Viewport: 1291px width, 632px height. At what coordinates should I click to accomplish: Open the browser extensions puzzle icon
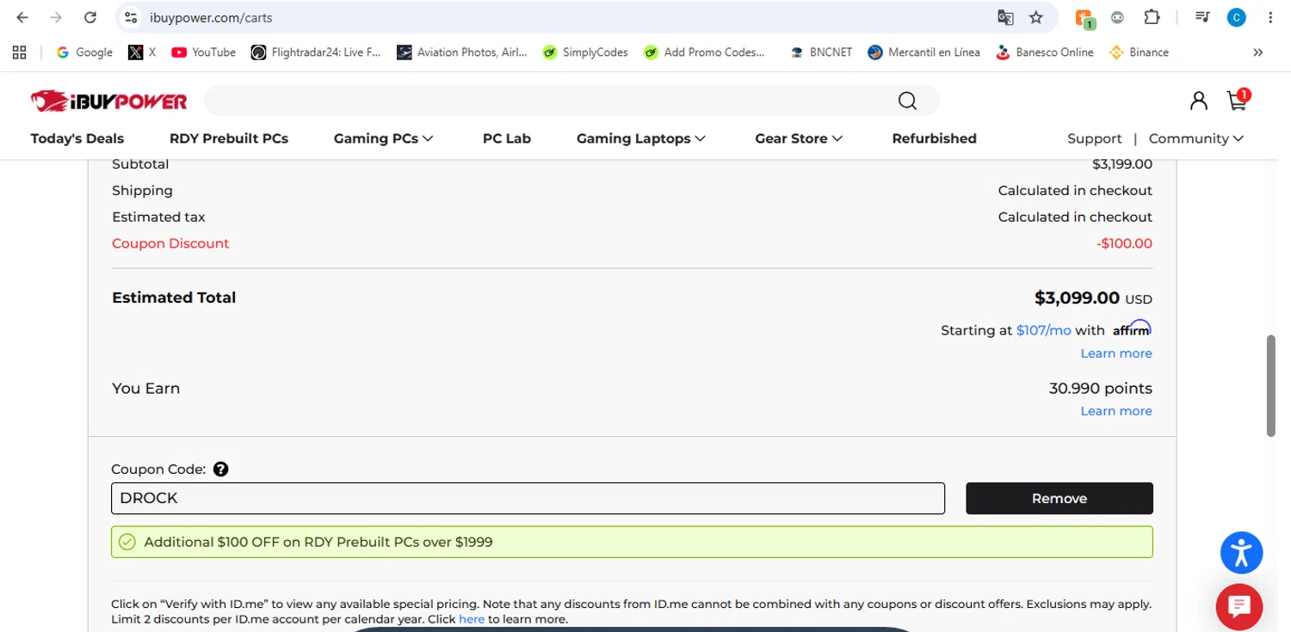pos(1152,17)
